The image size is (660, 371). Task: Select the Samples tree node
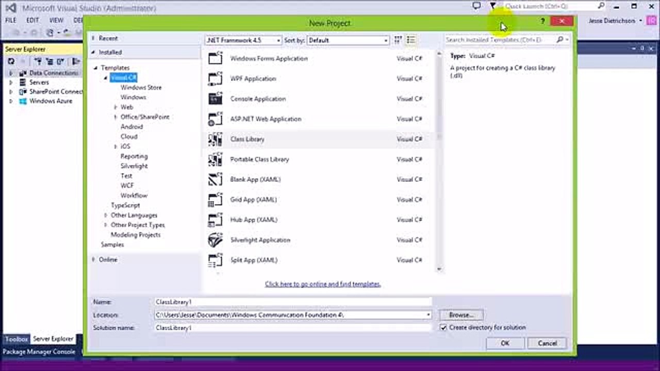point(112,244)
